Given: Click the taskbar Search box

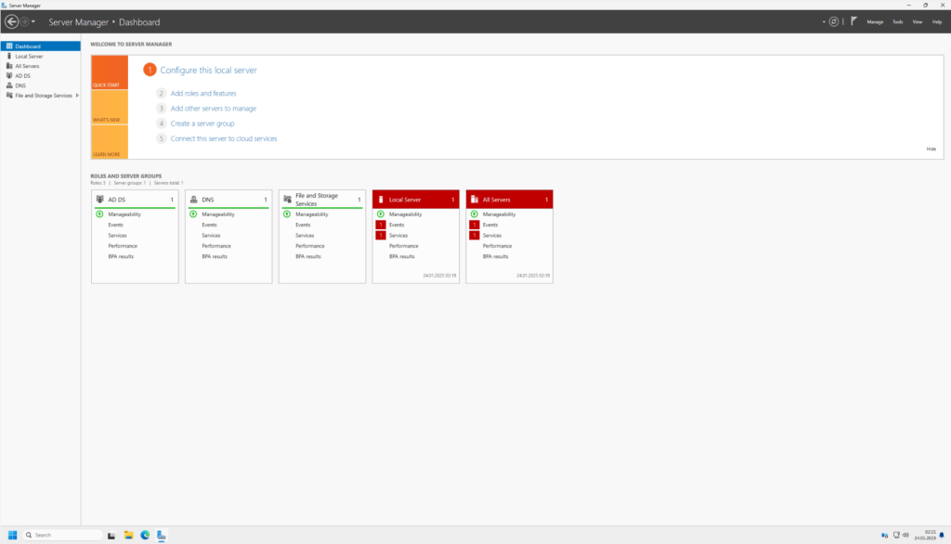Looking at the screenshot, I should click(x=63, y=535).
